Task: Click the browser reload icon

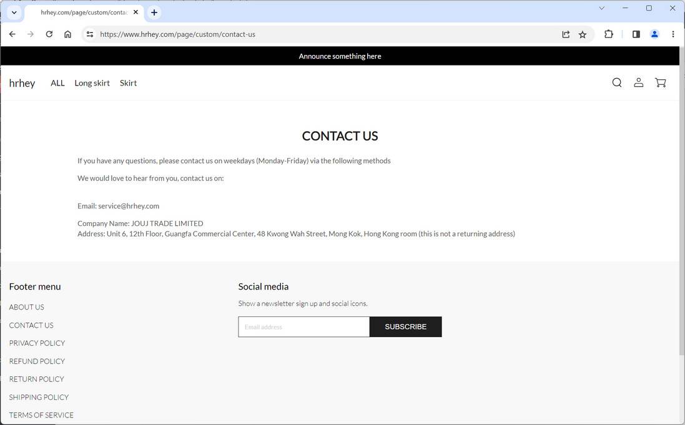Action: (x=49, y=34)
